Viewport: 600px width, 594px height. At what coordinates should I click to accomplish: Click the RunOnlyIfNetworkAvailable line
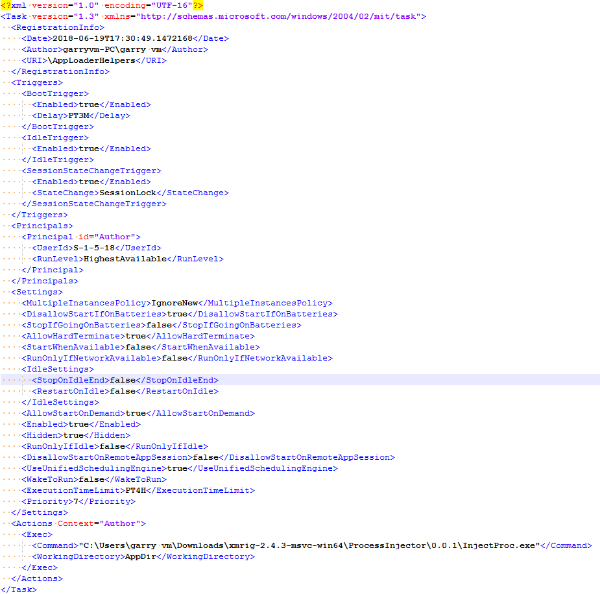click(177, 359)
